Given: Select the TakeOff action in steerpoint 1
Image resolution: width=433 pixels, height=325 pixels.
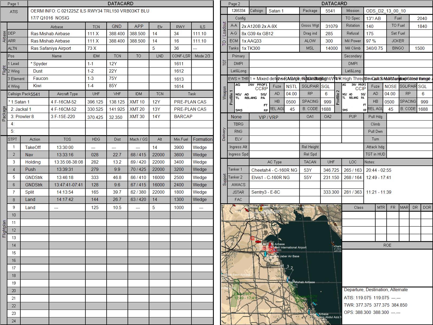Looking at the screenshot, I should click(x=33, y=147).
